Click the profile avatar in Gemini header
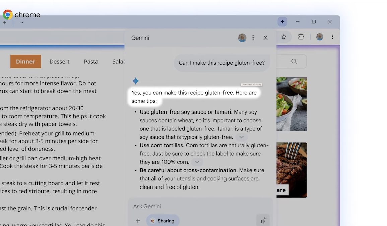The image size is (387, 226). click(x=242, y=38)
